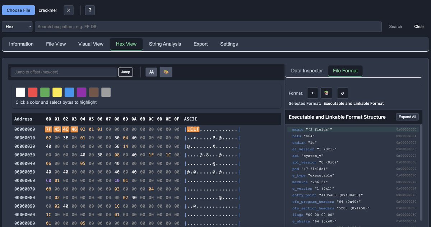The height and width of the screenshot is (227, 431).
Task: Open help via the question mark icon
Action: (x=89, y=10)
